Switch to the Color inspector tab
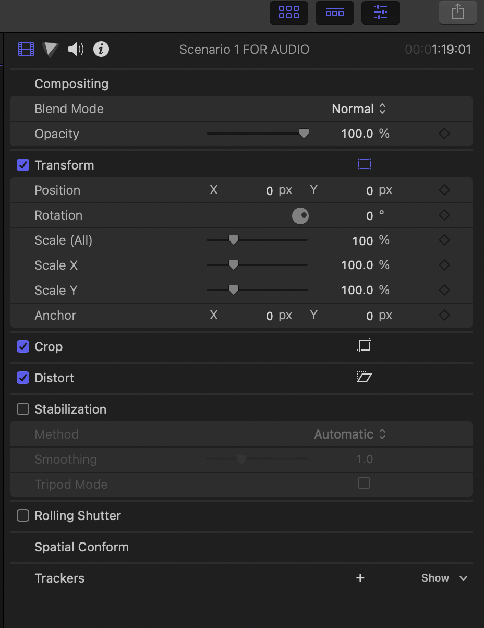 (51, 50)
